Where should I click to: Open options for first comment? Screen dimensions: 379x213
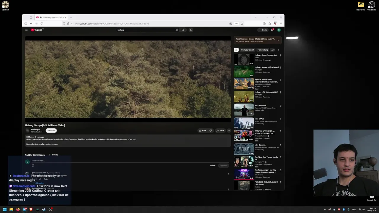(x=229, y=174)
